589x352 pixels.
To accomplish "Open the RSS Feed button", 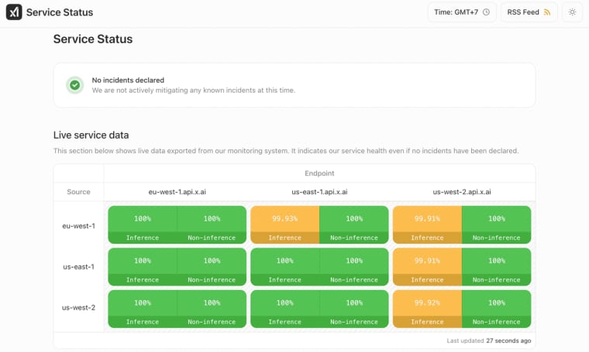I will point(529,12).
